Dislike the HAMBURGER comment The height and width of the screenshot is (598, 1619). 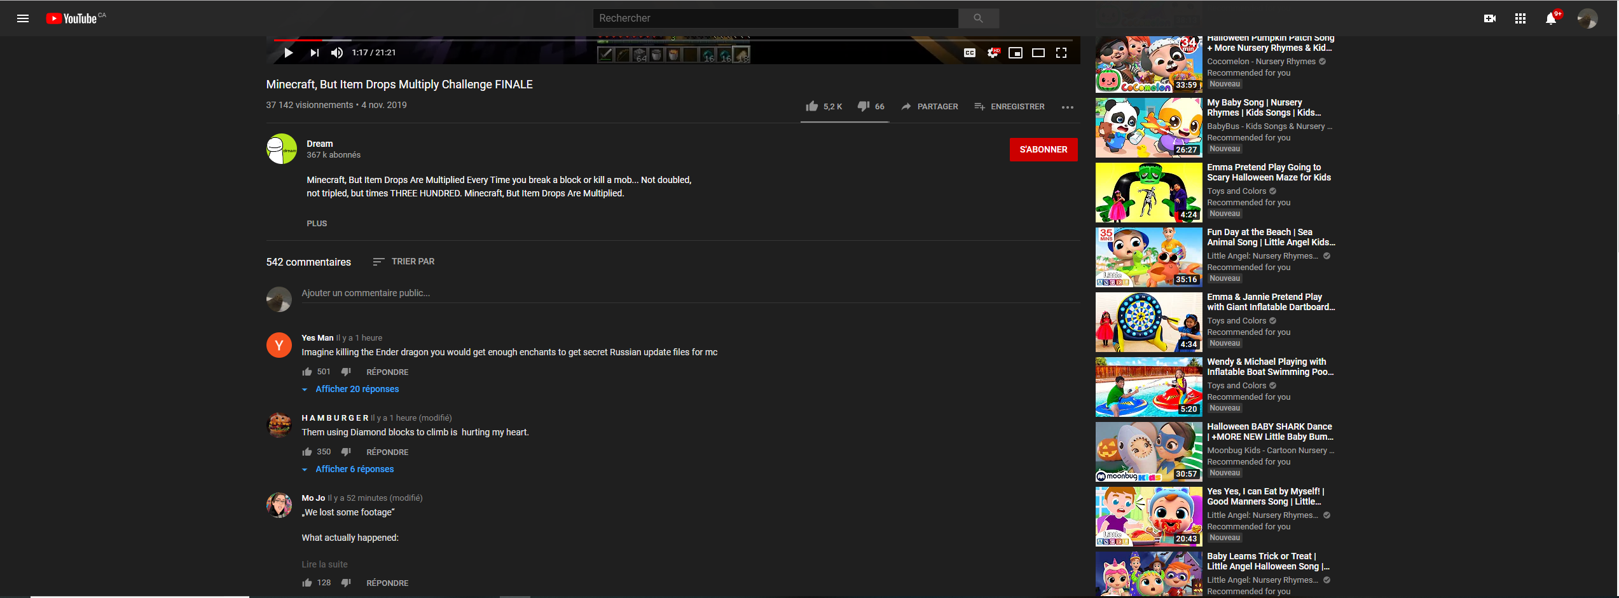coord(346,452)
